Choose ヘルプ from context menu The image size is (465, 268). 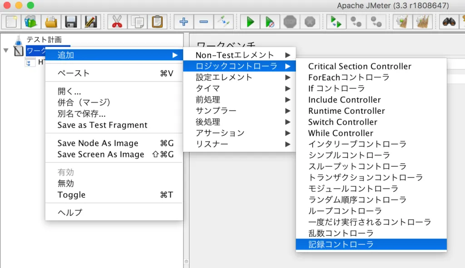114,213
